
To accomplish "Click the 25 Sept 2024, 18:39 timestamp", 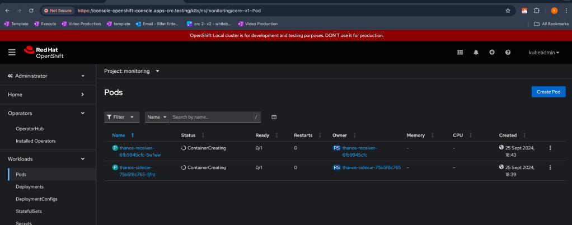I will click(x=520, y=171).
